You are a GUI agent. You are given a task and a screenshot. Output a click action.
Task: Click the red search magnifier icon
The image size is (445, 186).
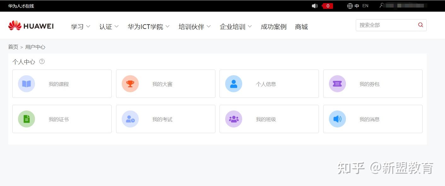point(420,25)
